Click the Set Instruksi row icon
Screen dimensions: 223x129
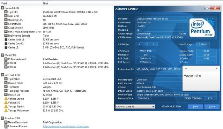pos(6,24)
